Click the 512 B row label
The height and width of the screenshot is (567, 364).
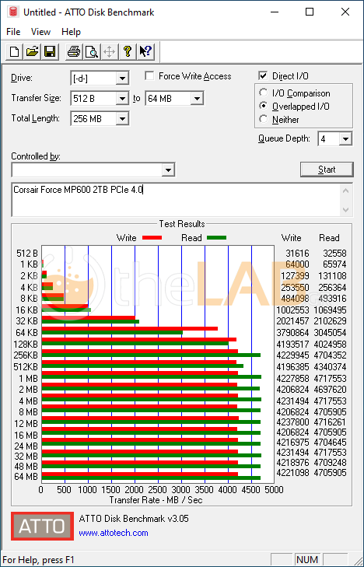pyautogui.click(x=26, y=253)
